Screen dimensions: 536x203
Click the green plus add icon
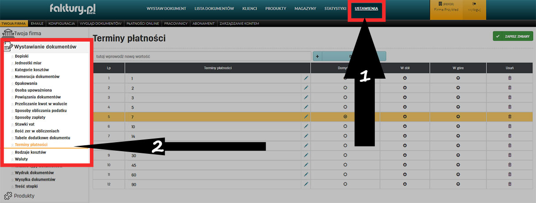tap(317, 56)
